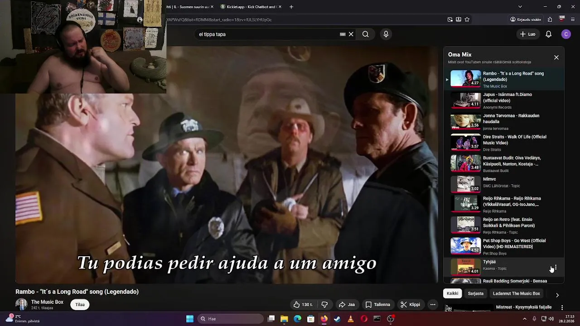Image resolution: width=580 pixels, height=326 pixels.
Task: Play the Mlmvc playlist item
Action: pyautogui.click(x=503, y=183)
